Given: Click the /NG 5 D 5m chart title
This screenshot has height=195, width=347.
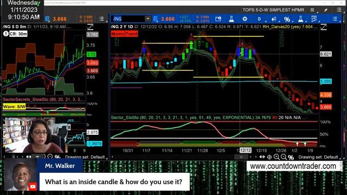Looking at the screenshot, I should (x=15, y=27).
